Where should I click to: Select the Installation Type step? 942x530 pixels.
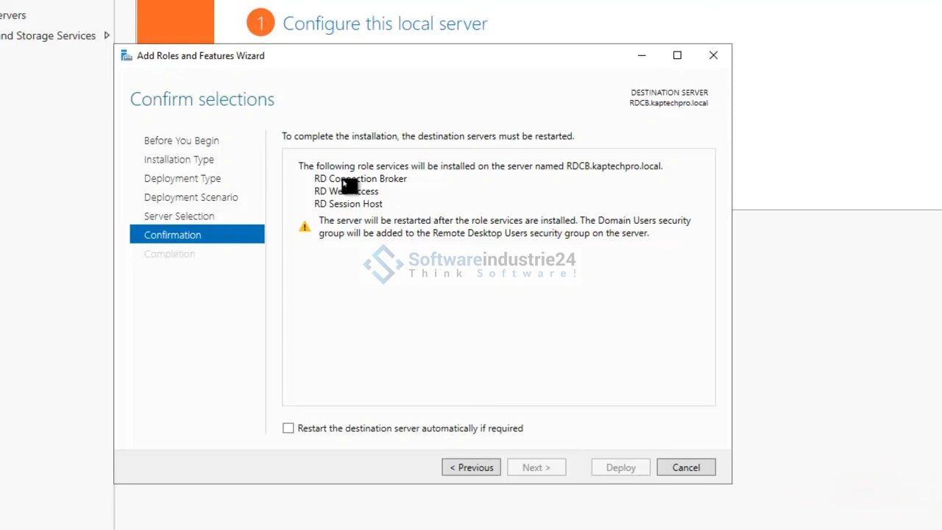[x=179, y=160]
